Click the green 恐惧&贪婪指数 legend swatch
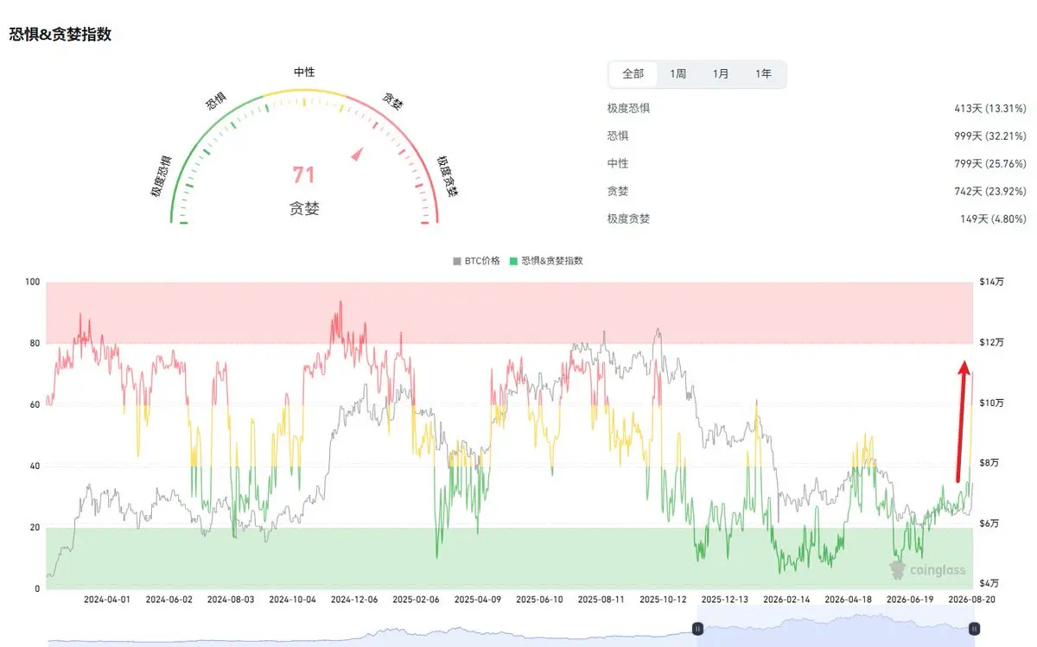The image size is (1037, 647). click(514, 260)
